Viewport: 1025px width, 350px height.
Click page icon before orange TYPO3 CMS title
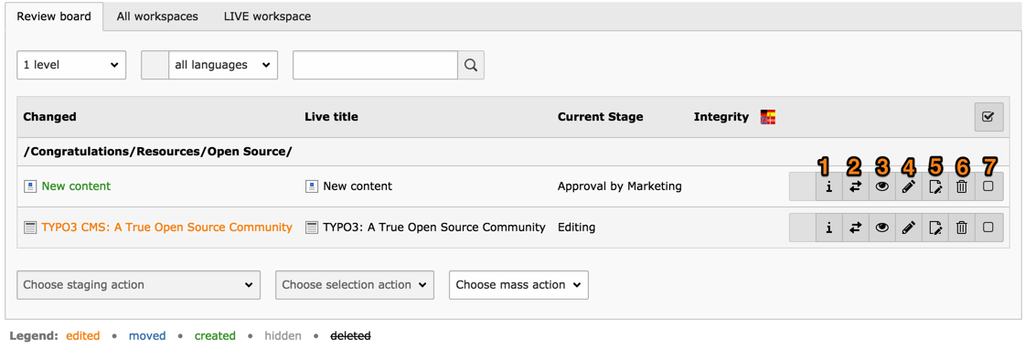29,228
